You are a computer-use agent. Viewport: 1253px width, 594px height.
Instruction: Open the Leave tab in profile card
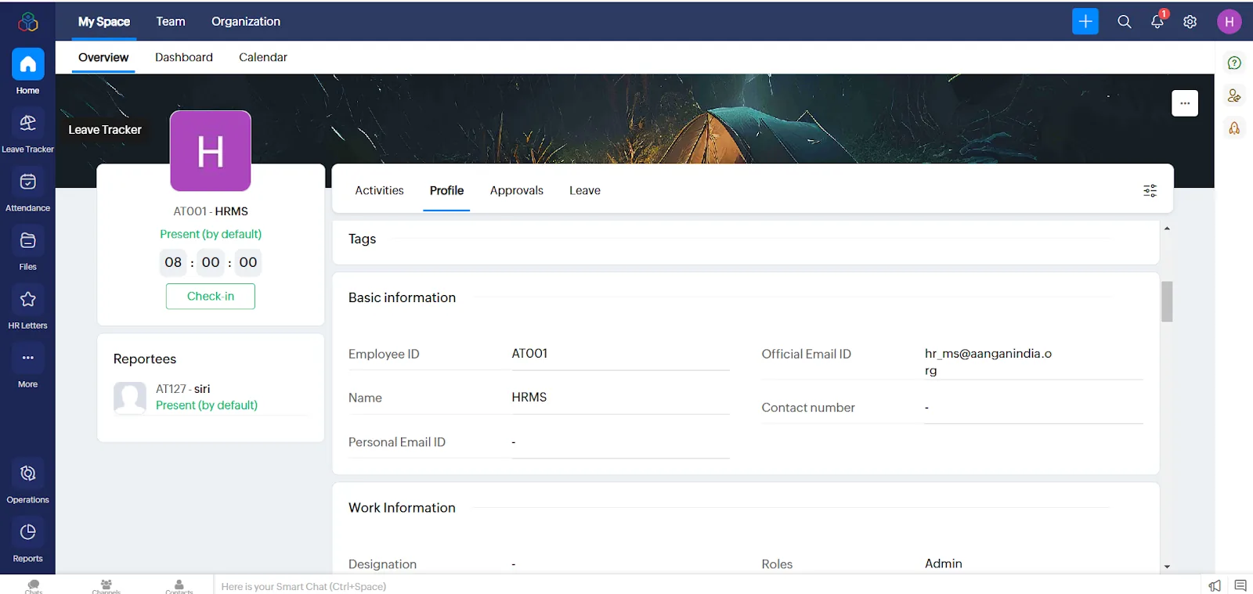585,190
